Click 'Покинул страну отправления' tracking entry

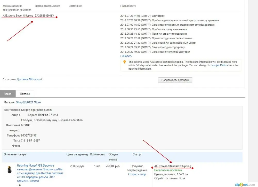153,34
